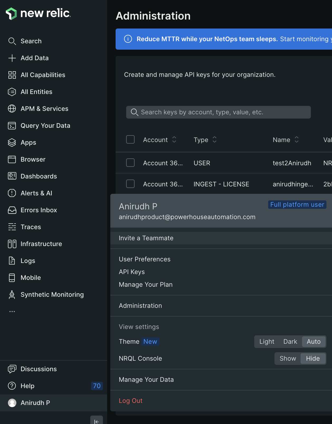The height and width of the screenshot is (424, 332).
Task: Open Alerts & AI warning icon
Action: click(x=12, y=193)
